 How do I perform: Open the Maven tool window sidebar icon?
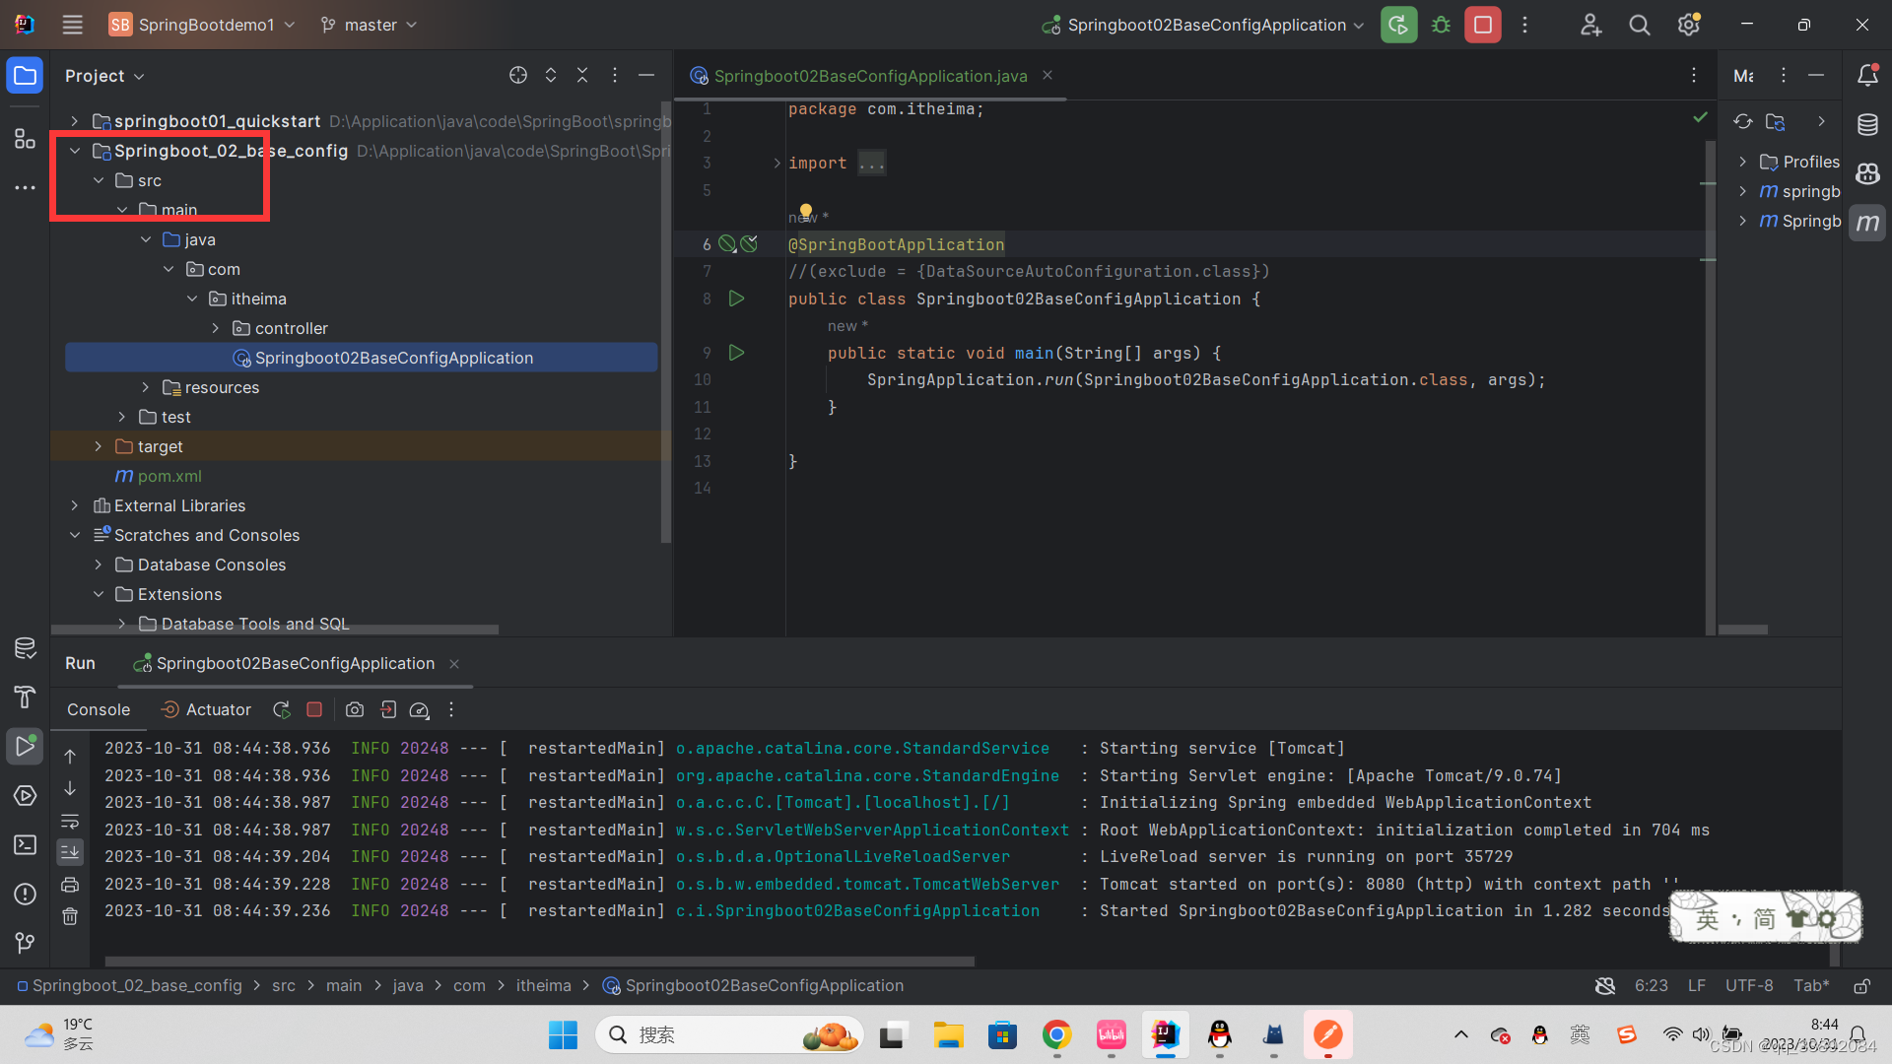(1867, 223)
